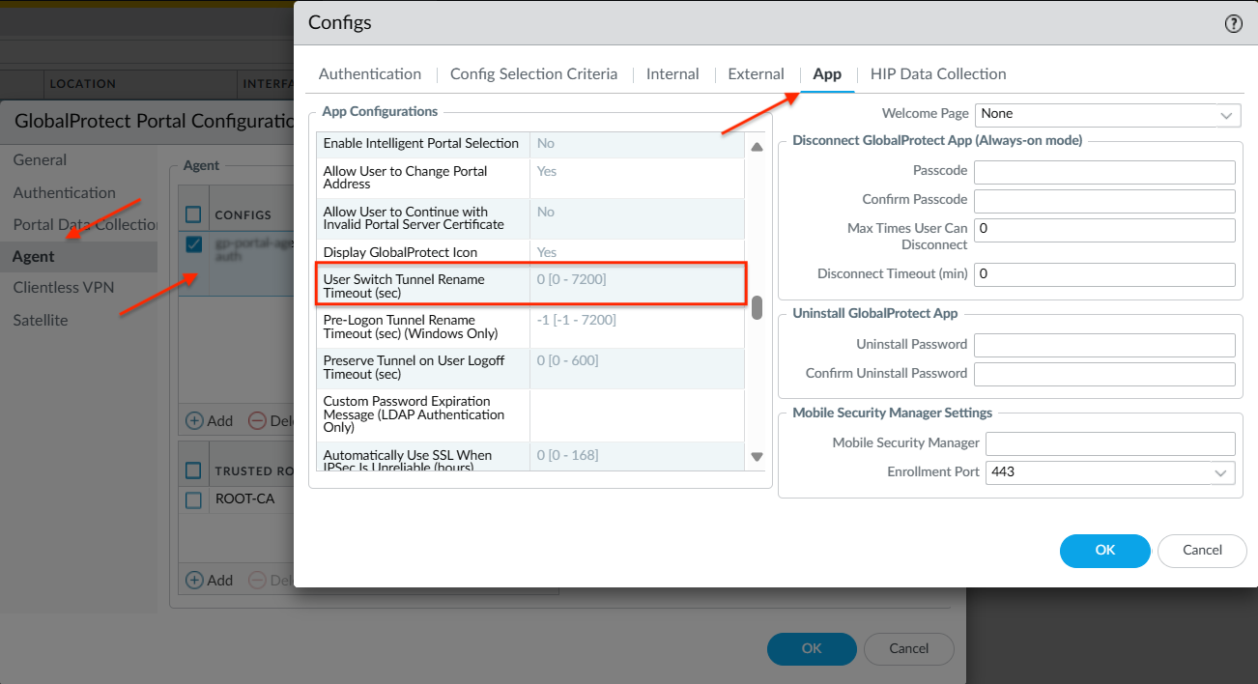Click Display GlobalProtect Icon value Yes
This screenshot has width=1258, height=684.
(637, 252)
